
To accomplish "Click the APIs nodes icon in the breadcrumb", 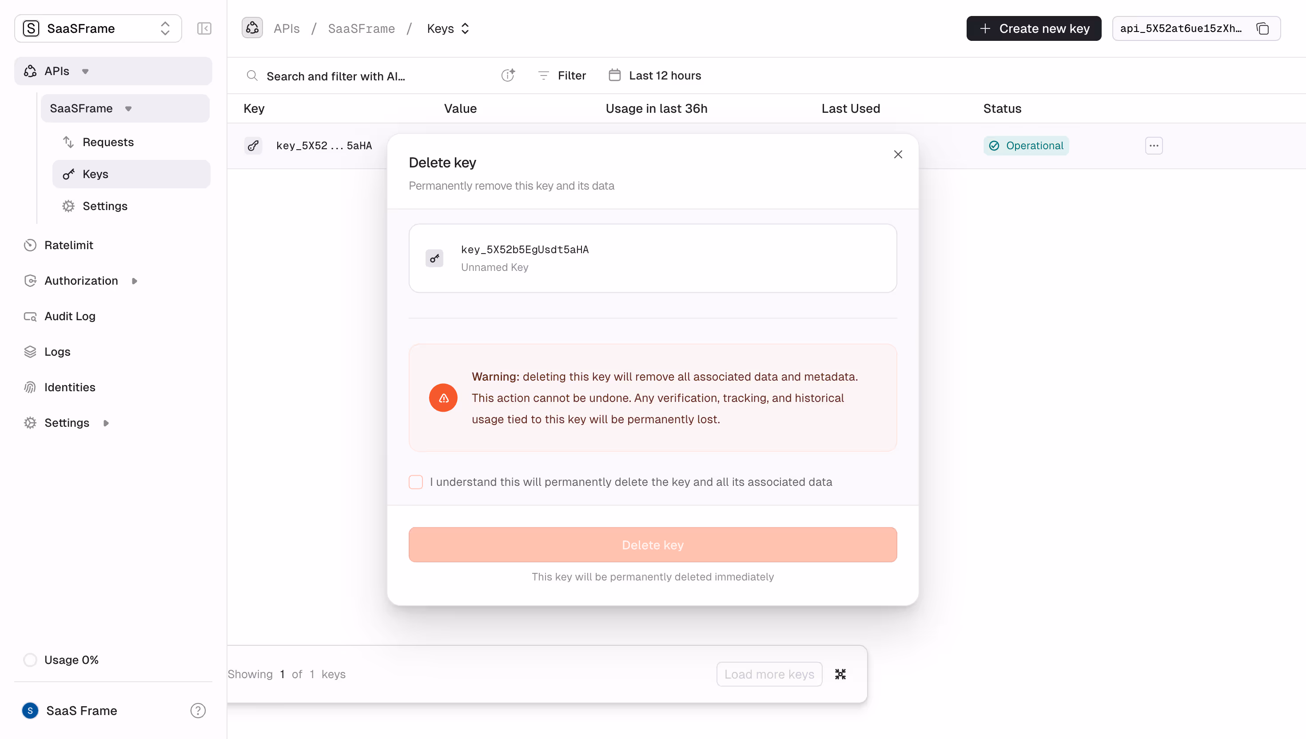I will point(252,28).
